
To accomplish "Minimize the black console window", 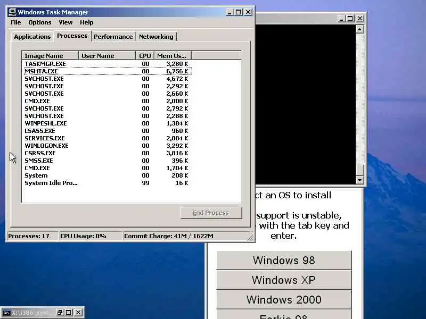I will [341, 19].
